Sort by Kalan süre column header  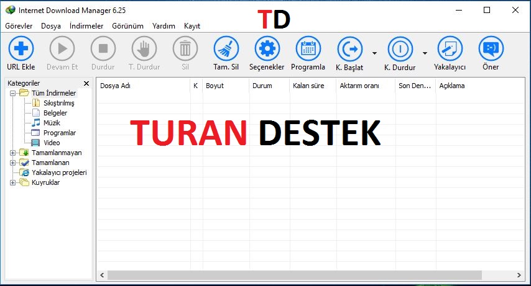pyautogui.click(x=313, y=86)
